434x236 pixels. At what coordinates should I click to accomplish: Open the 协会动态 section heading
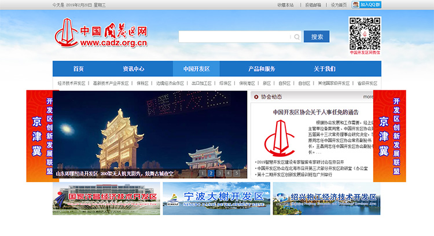coord(271,97)
